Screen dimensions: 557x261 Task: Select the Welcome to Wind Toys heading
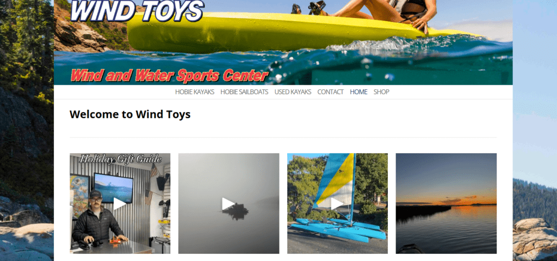tap(130, 114)
